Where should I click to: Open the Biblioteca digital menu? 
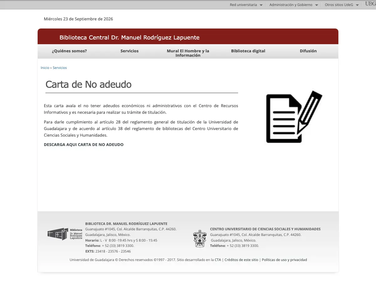tap(248, 51)
